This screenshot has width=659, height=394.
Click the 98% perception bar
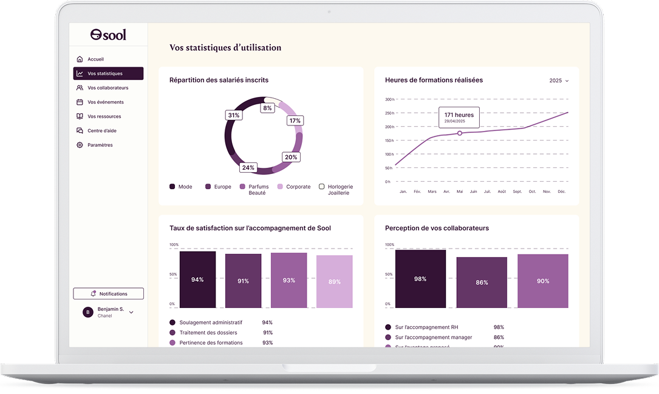[420, 279]
